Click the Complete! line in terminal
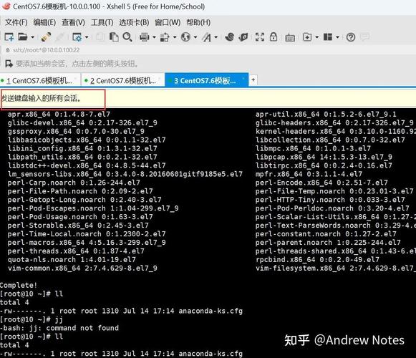Viewport: 416px width, 358px height. [19, 285]
